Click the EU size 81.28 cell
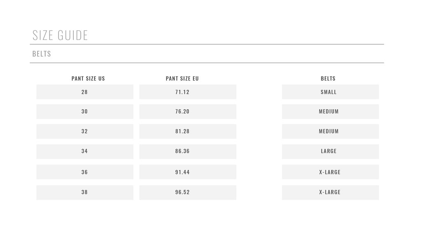The image size is (422, 239). 188,131
